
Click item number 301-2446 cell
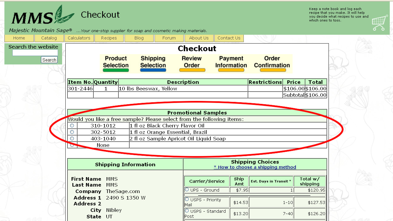coord(80,89)
